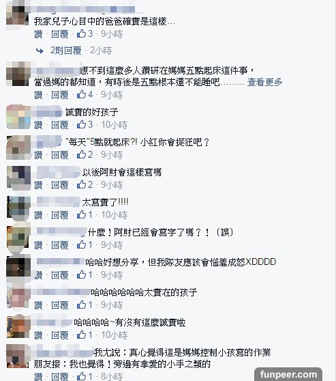Expand comment with 查看更多 link

pos(264,82)
